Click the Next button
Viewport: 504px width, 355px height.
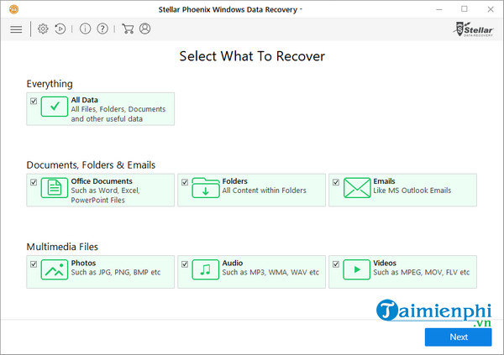coord(458,337)
